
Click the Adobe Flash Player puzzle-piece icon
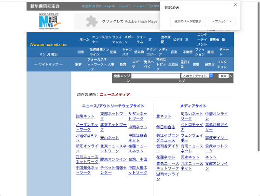pos(92,21)
